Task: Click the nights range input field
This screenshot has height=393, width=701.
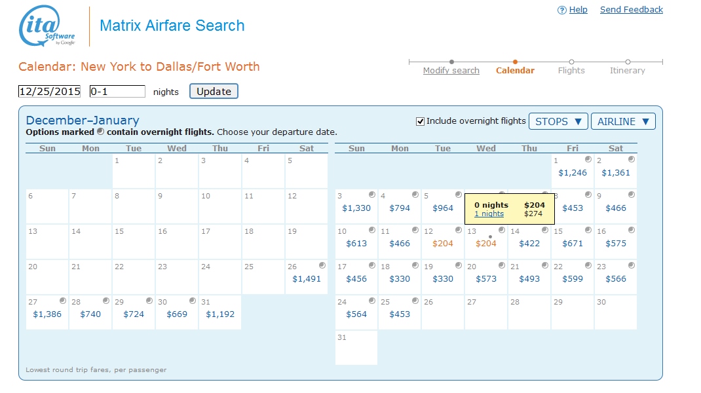Action: pos(117,92)
